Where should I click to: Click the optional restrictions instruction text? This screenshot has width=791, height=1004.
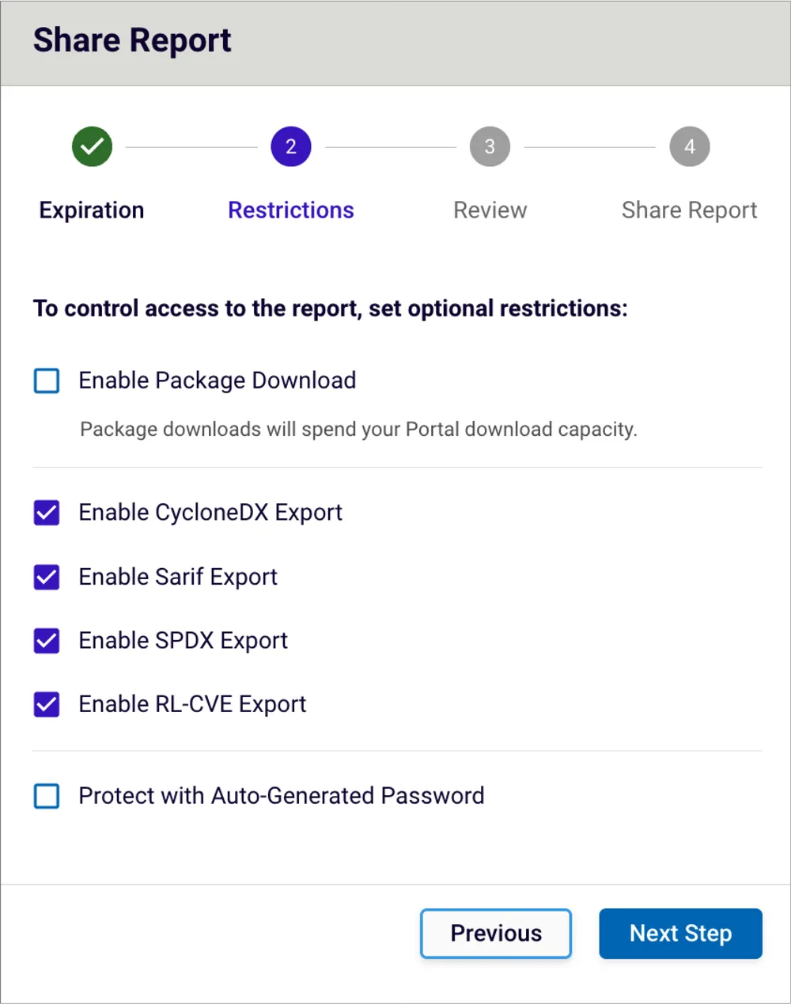(330, 309)
